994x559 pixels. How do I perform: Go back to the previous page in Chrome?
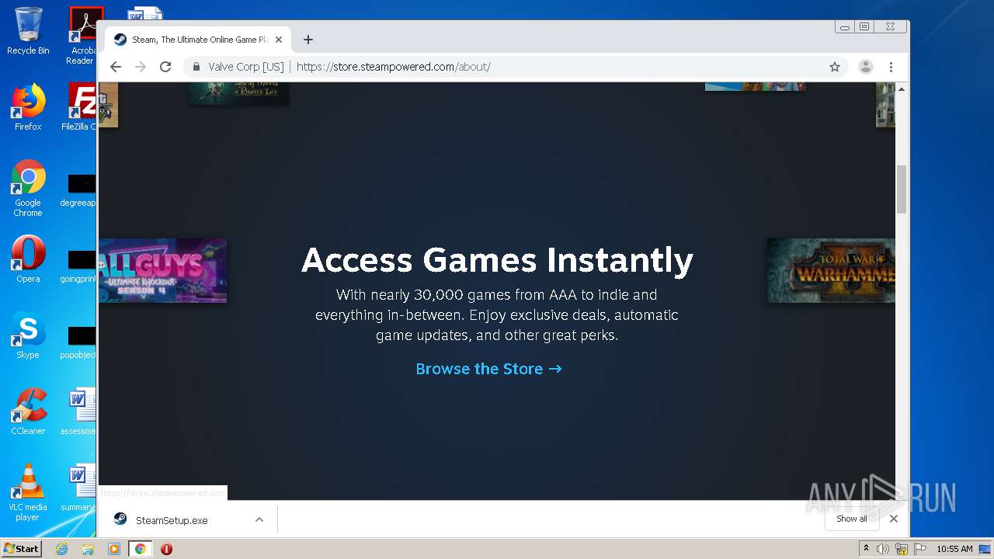[116, 67]
